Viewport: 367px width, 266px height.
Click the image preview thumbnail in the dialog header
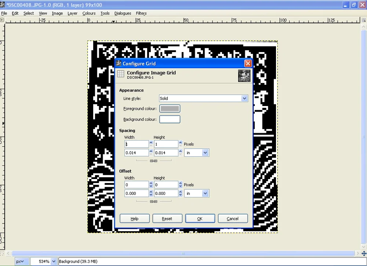[244, 75]
